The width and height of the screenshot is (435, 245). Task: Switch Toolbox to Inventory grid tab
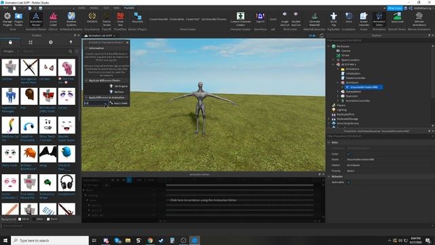tap(31, 42)
